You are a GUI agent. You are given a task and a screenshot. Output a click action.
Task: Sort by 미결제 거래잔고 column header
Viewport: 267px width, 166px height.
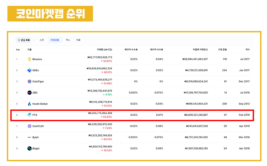(200, 50)
